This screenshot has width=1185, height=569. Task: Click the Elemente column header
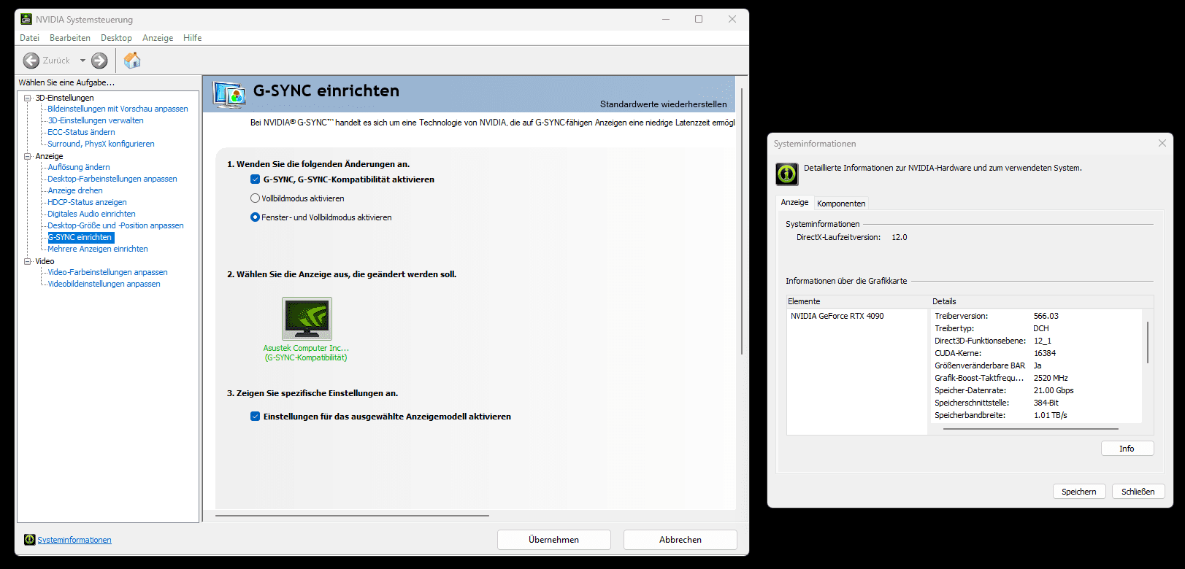point(857,301)
